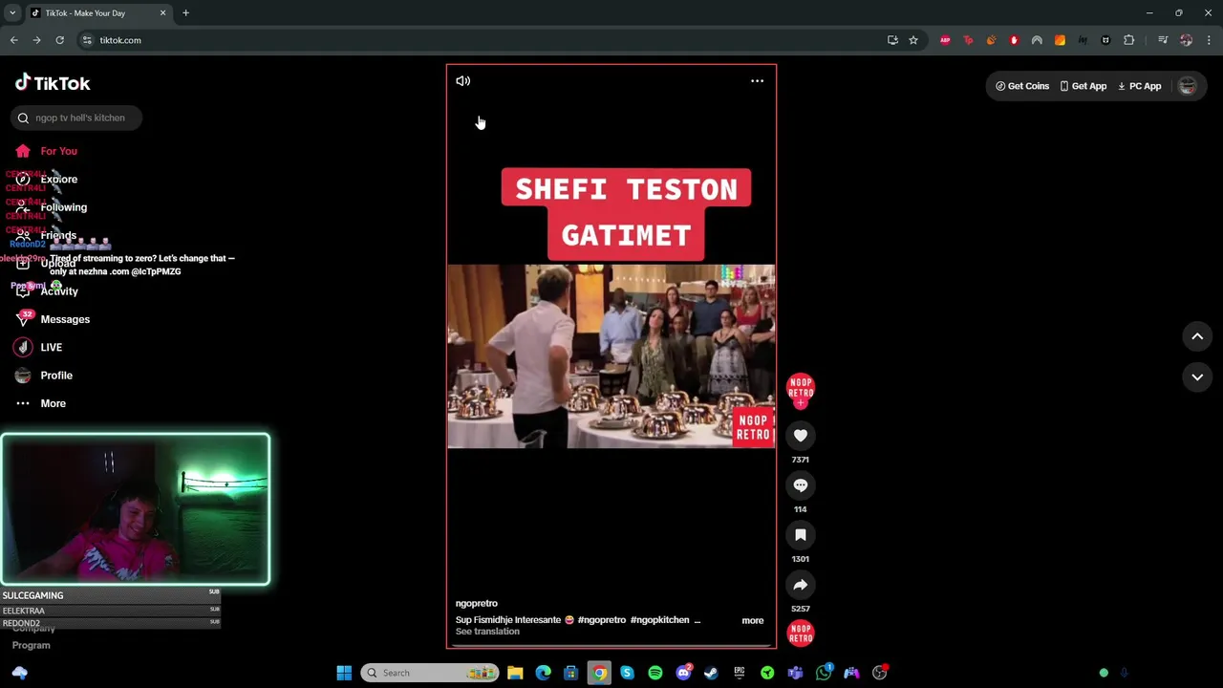Viewport: 1223px width, 688px height.
Task: Click Get Coins button
Action: tap(1022, 86)
